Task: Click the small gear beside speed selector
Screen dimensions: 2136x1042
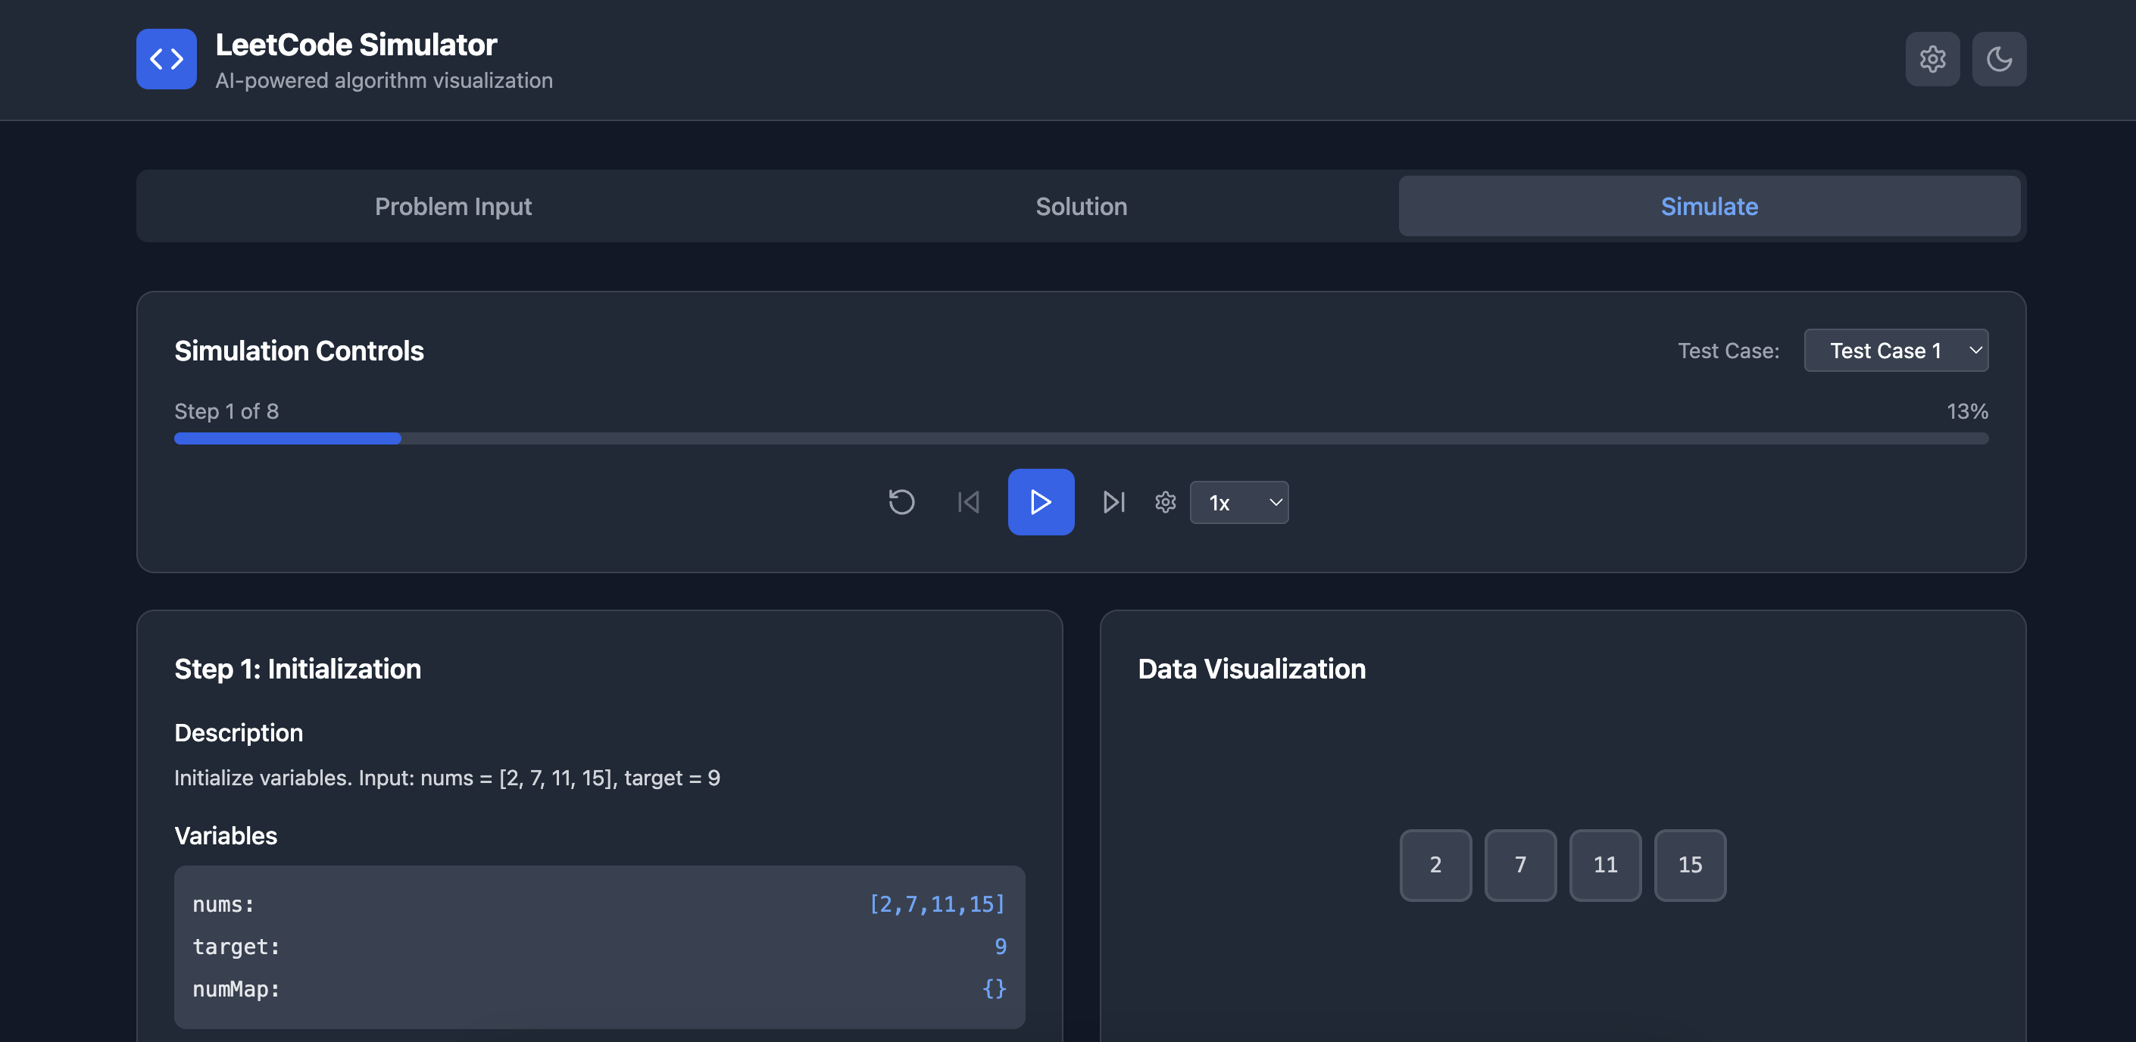Action: (x=1165, y=502)
